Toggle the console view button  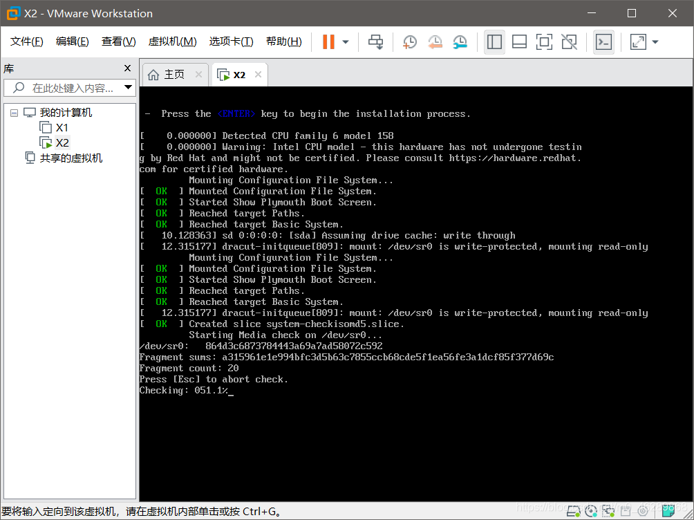click(603, 42)
